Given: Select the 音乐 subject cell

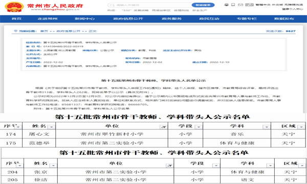Looking at the screenshot, I should point(237,134).
